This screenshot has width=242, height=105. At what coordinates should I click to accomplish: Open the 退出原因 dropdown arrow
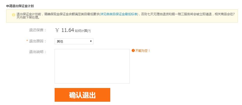pos(91,41)
